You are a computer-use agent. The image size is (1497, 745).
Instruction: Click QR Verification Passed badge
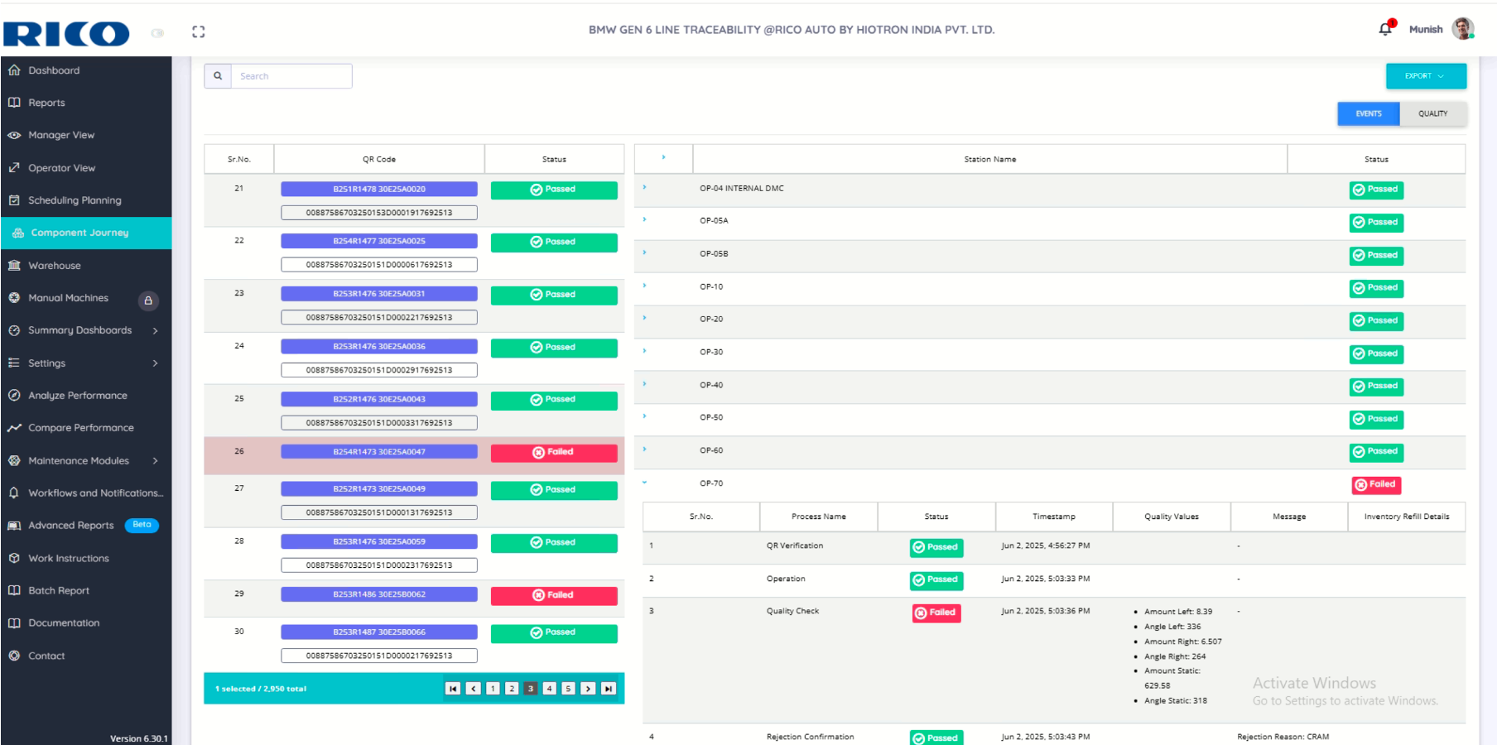[936, 548]
